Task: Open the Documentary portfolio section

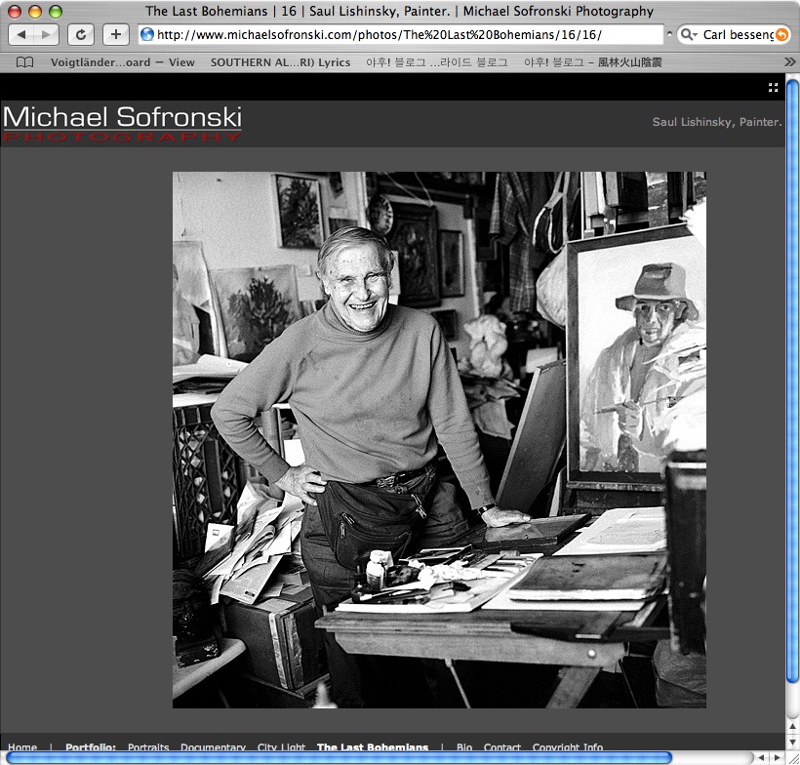Action: pyautogui.click(x=213, y=748)
